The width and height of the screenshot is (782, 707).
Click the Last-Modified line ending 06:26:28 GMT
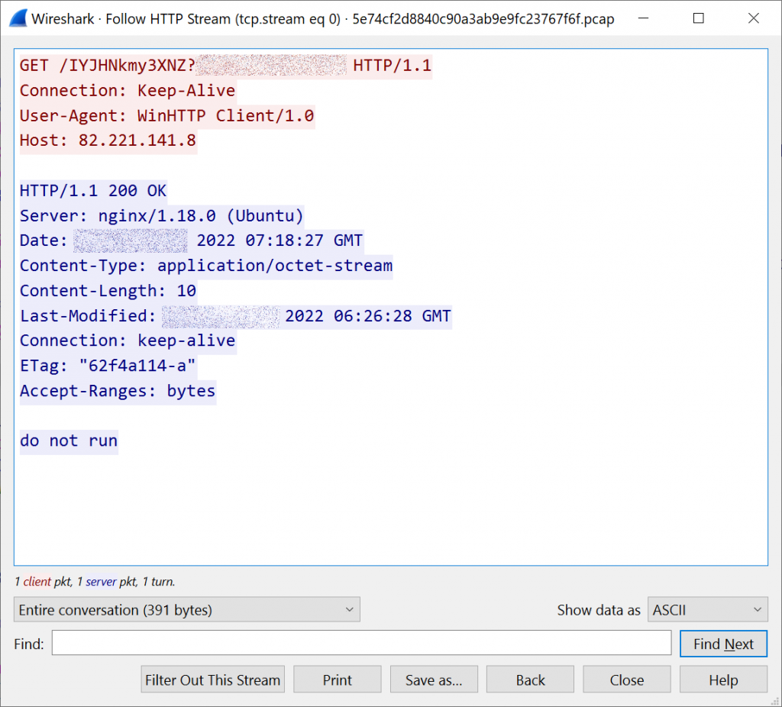[x=235, y=315]
